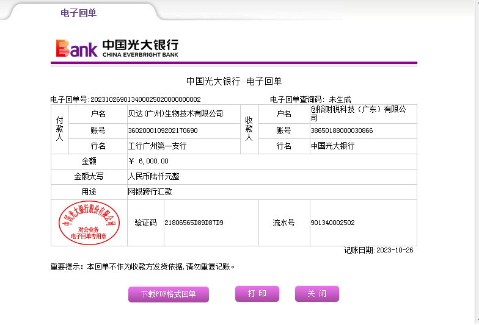This screenshot has width=479, height=325.
Task: Click serial number 901340002502
Action: [332, 223]
